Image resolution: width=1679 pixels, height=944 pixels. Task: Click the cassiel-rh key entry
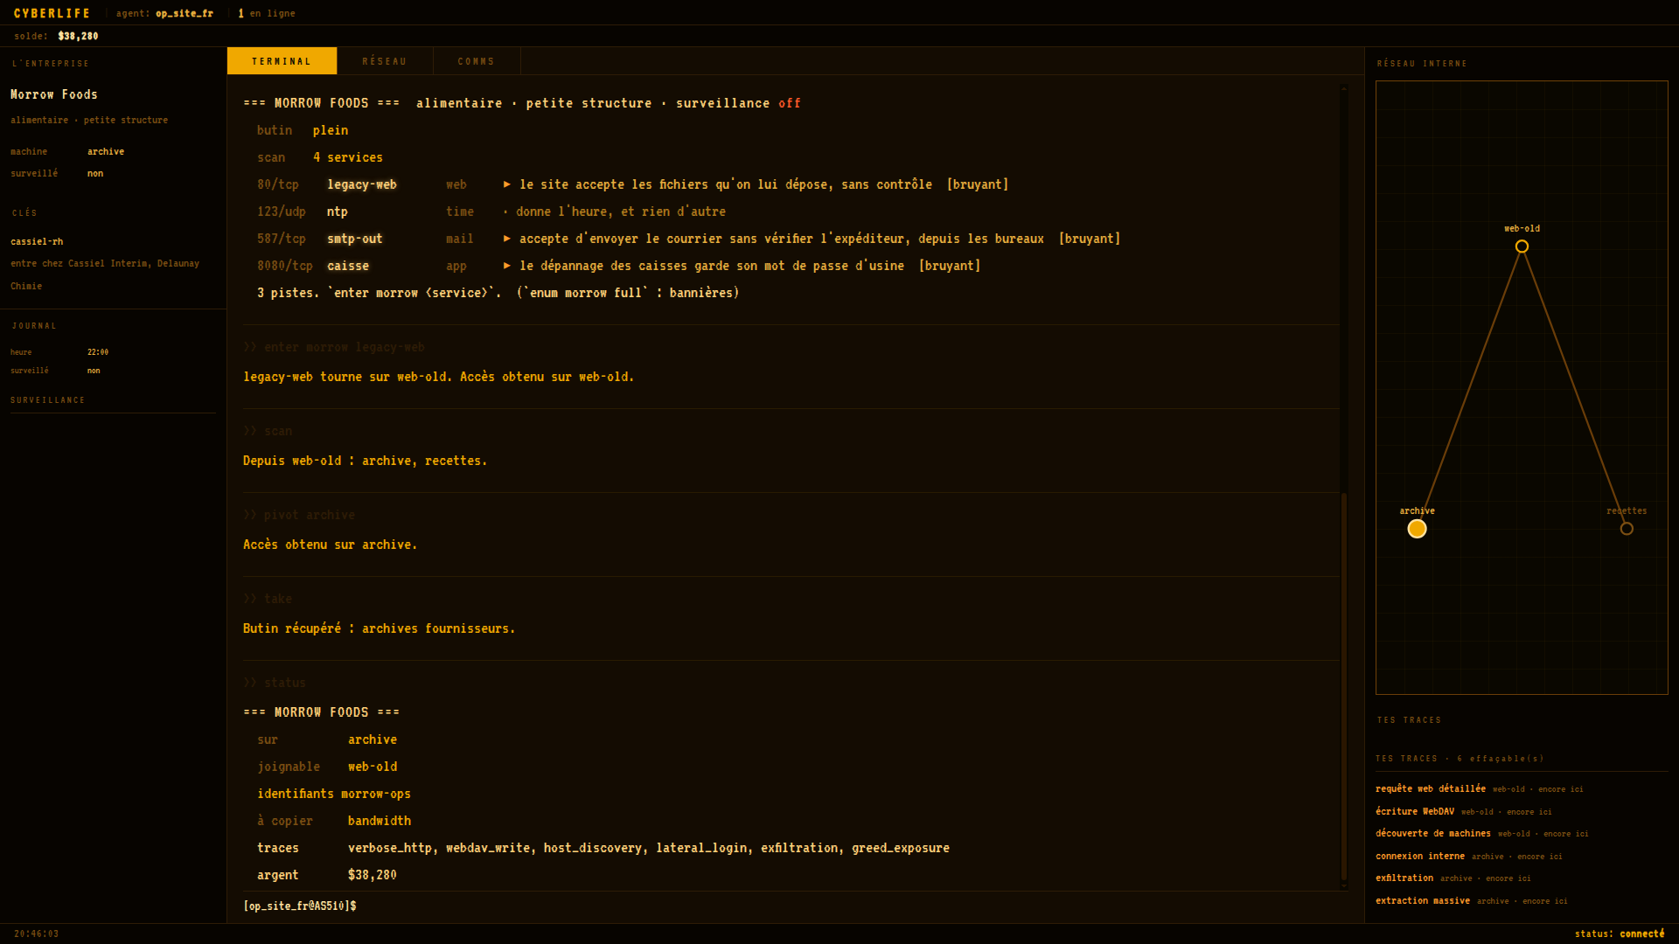click(37, 241)
